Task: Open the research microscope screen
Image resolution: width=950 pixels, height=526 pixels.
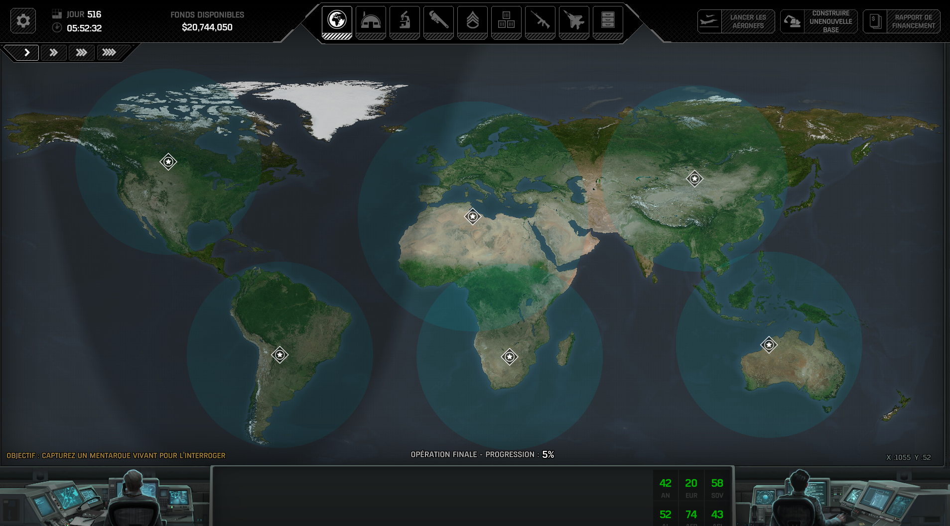Action: pos(405,21)
